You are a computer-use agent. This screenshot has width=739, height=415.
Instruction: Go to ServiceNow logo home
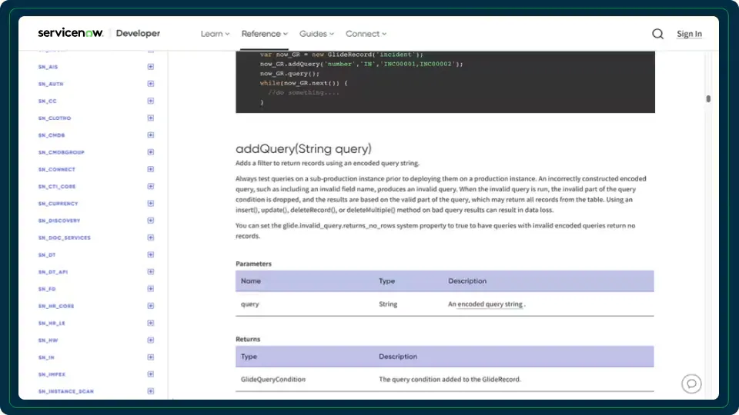[70, 33]
